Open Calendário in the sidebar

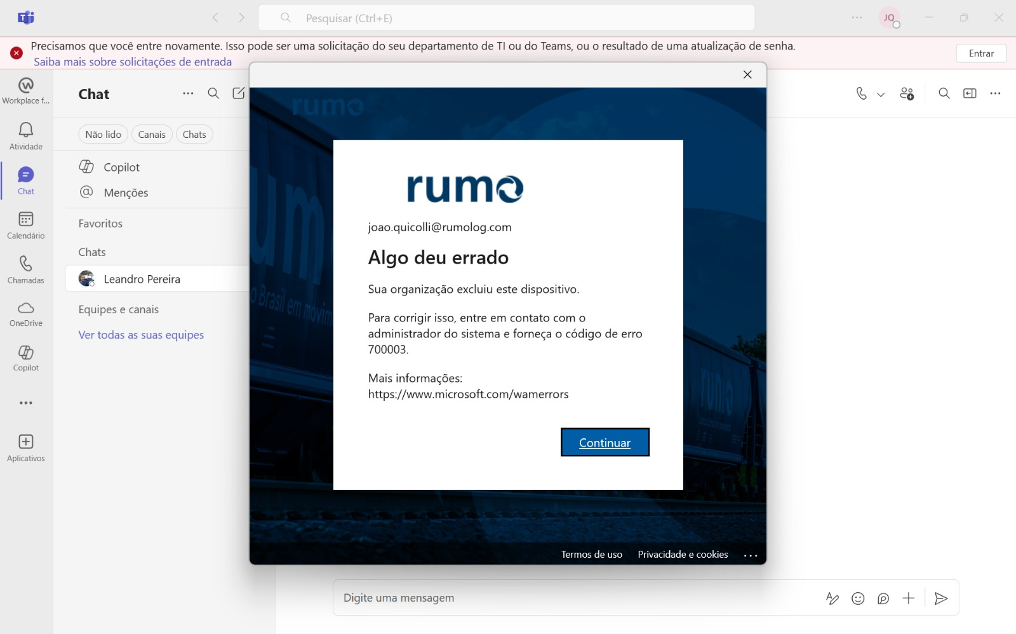pyautogui.click(x=26, y=225)
